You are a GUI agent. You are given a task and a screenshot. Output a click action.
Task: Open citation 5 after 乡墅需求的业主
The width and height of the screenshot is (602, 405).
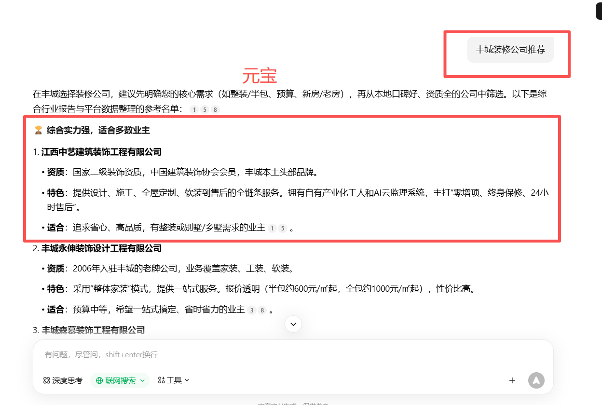tap(283, 228)
